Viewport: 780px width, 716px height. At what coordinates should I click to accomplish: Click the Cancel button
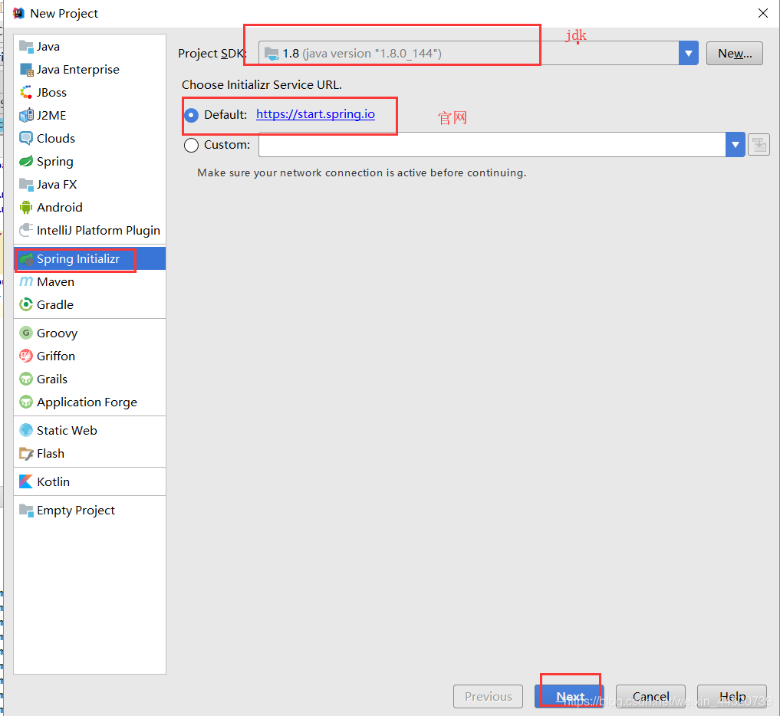[x=650, y=696]
